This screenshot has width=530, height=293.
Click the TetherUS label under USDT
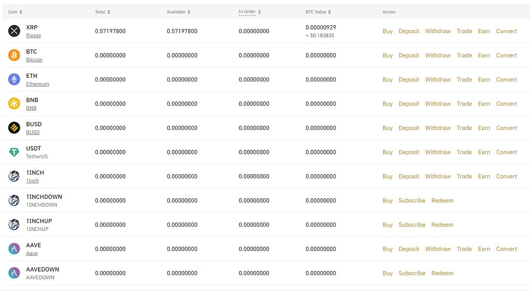point(37,156)
